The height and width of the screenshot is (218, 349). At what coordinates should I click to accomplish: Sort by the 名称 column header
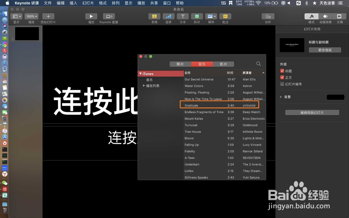point(205,73)
